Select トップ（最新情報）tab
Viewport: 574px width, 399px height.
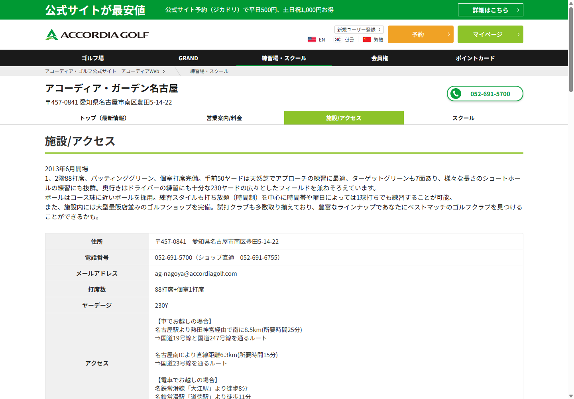[x=104, y=118]
